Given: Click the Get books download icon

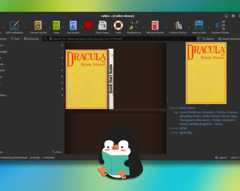Looking at the screenshot, I should pyautogui.click(x=73, y=25).
